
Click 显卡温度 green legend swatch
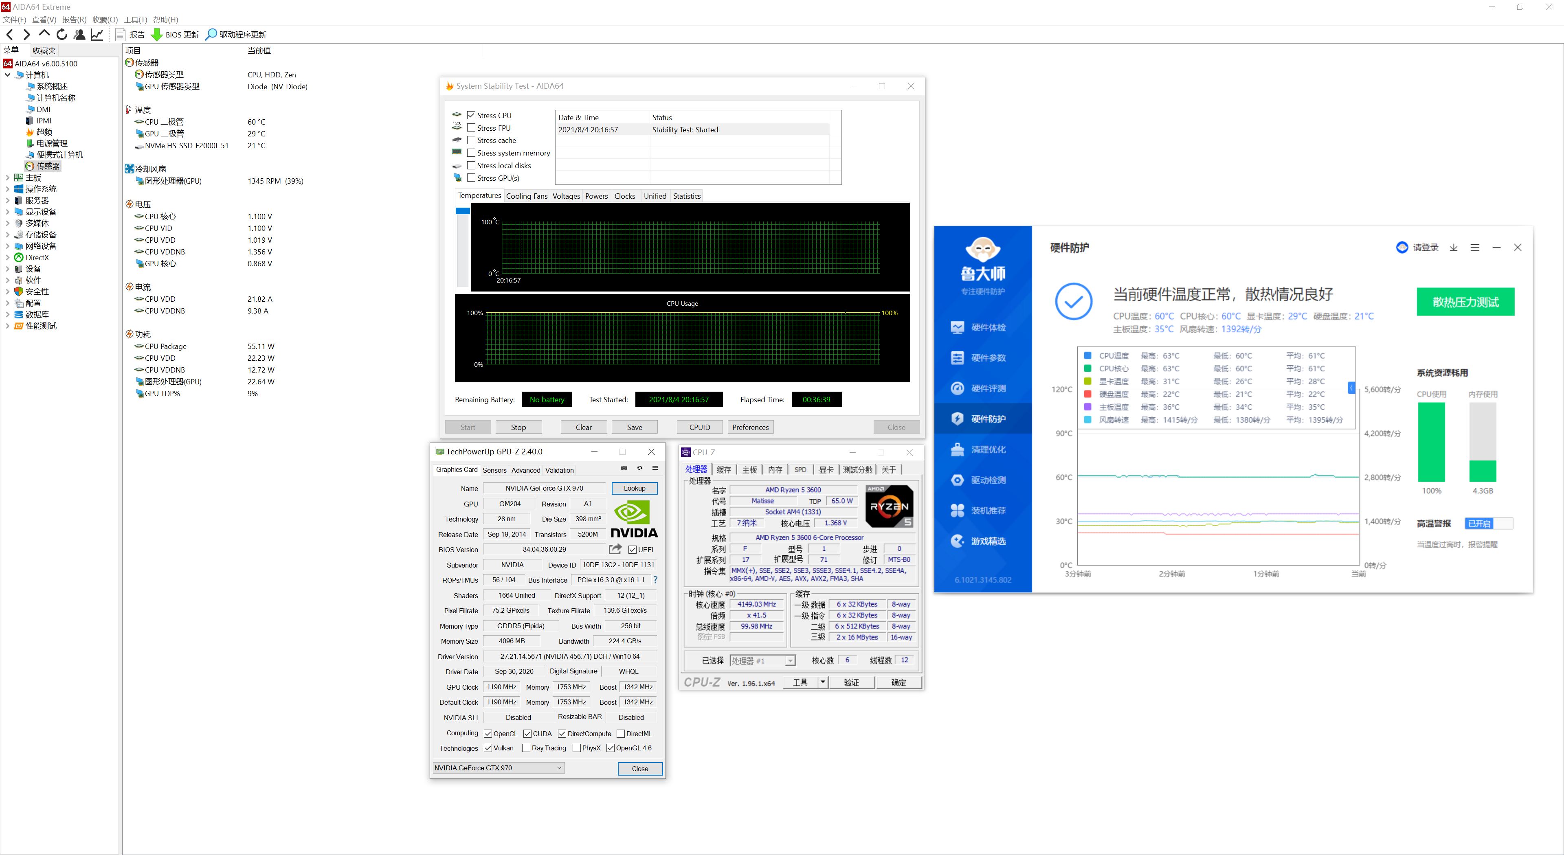tap(1087, 381)
